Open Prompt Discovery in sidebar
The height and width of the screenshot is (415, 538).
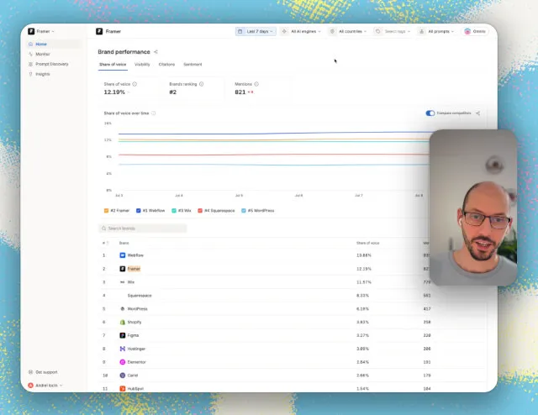pyautogui.click(x=52, y=64)
